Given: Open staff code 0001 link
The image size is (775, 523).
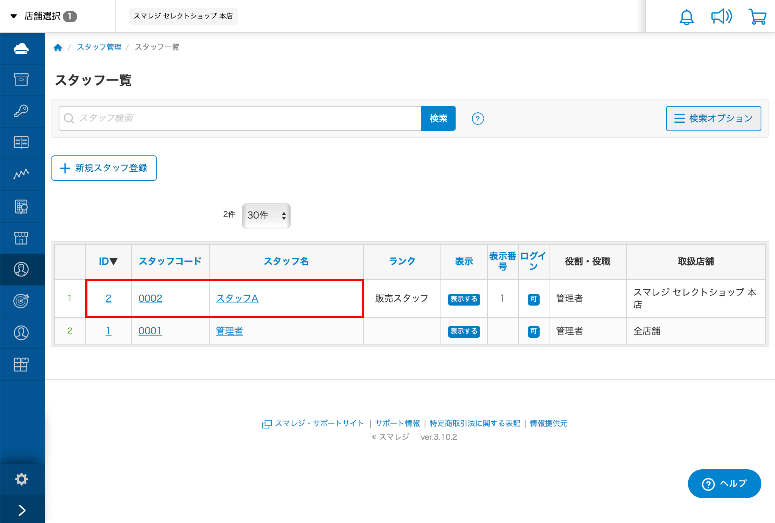Looking at the screenshot, I should coord(150,331).
